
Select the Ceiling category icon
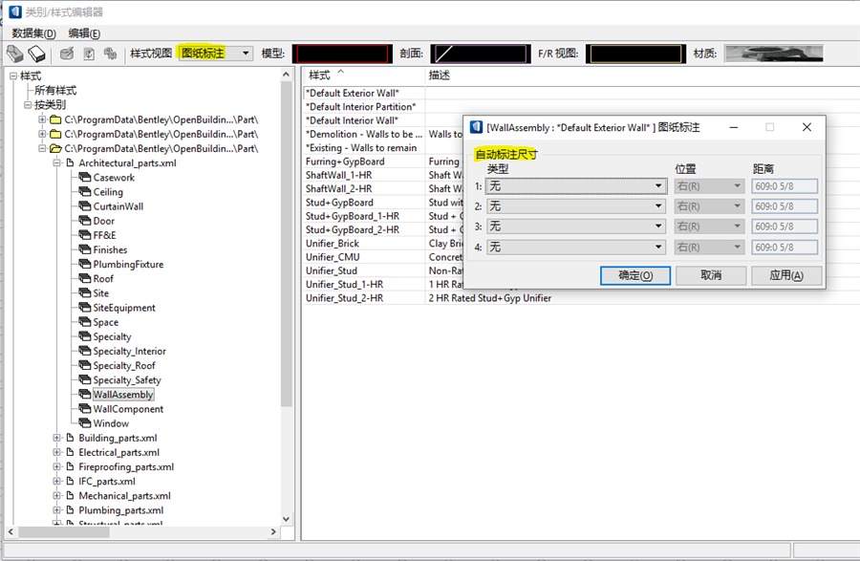click(84, 191)
